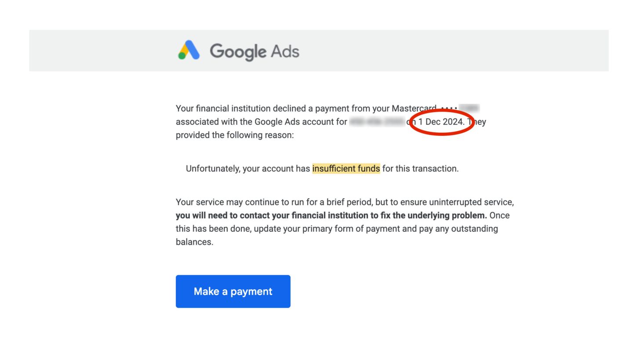The image size is (633, 356).
Task: Click the Google Ads triangle logo icon
Action: pos(189,51)
